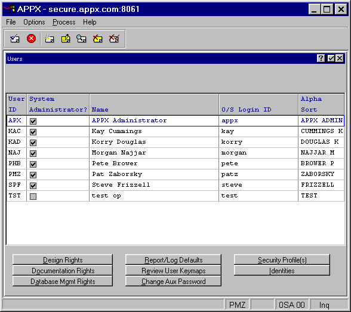Click the Report/Log Defaults button
Image resolution: width=351 pixels, height=312 pixels.
173,260
